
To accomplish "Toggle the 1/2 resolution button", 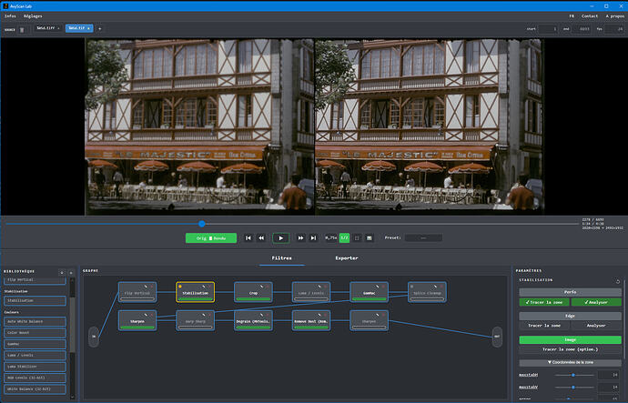I will click(x=344, y=237).
